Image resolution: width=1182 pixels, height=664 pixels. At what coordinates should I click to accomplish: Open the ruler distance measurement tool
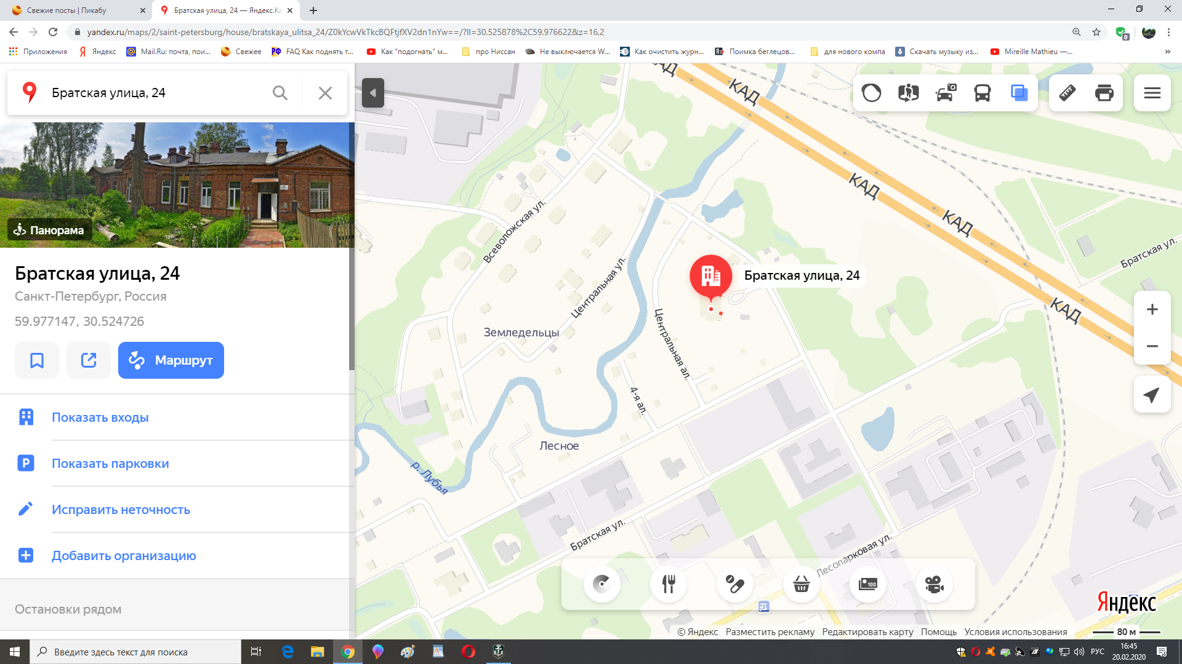(1067, 93)
